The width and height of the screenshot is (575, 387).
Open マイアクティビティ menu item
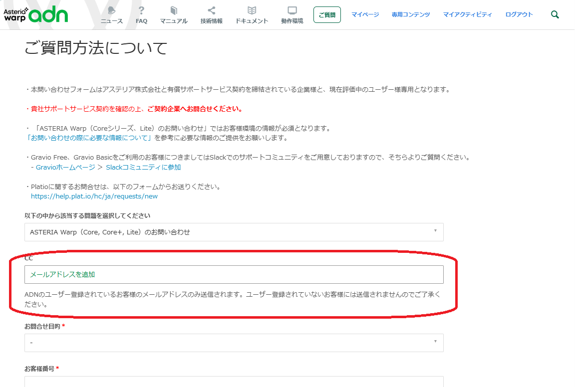pos(468,14)
